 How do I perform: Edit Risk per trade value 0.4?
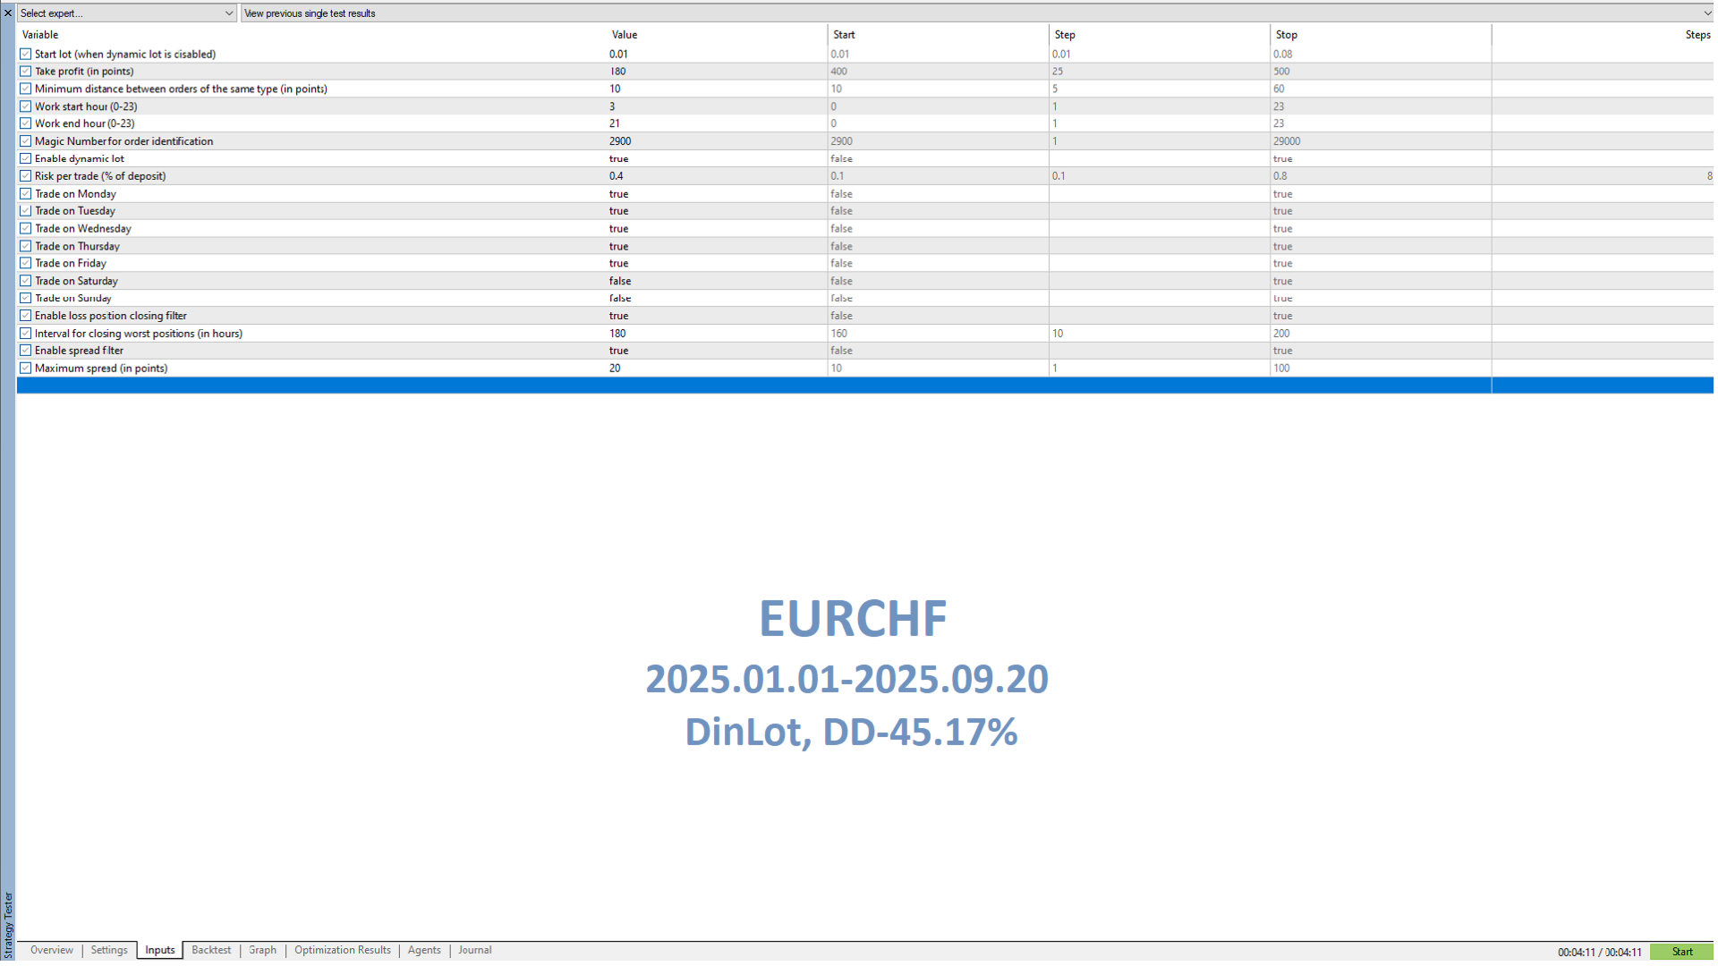[617, 176]
